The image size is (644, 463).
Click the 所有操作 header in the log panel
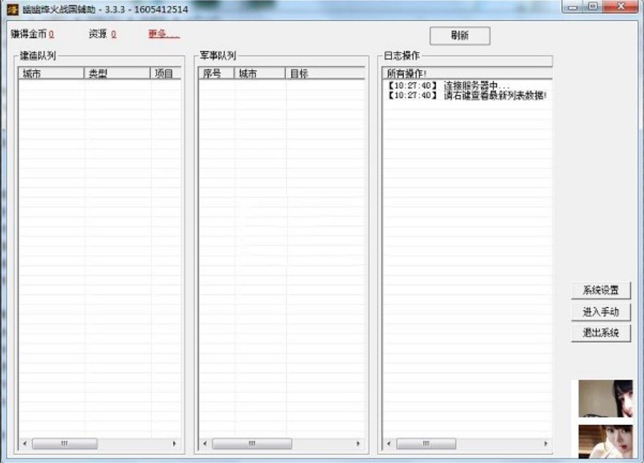406,72
